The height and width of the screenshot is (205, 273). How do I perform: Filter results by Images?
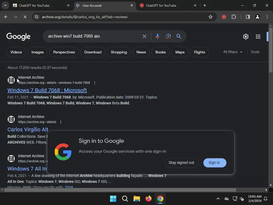click(x=37, y=52)
